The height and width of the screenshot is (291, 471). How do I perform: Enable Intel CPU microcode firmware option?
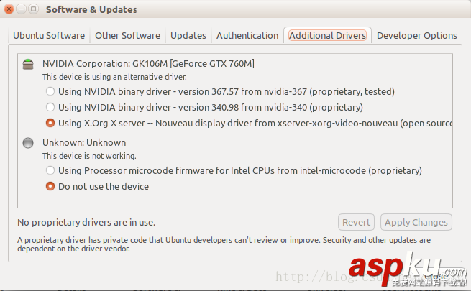50,171
